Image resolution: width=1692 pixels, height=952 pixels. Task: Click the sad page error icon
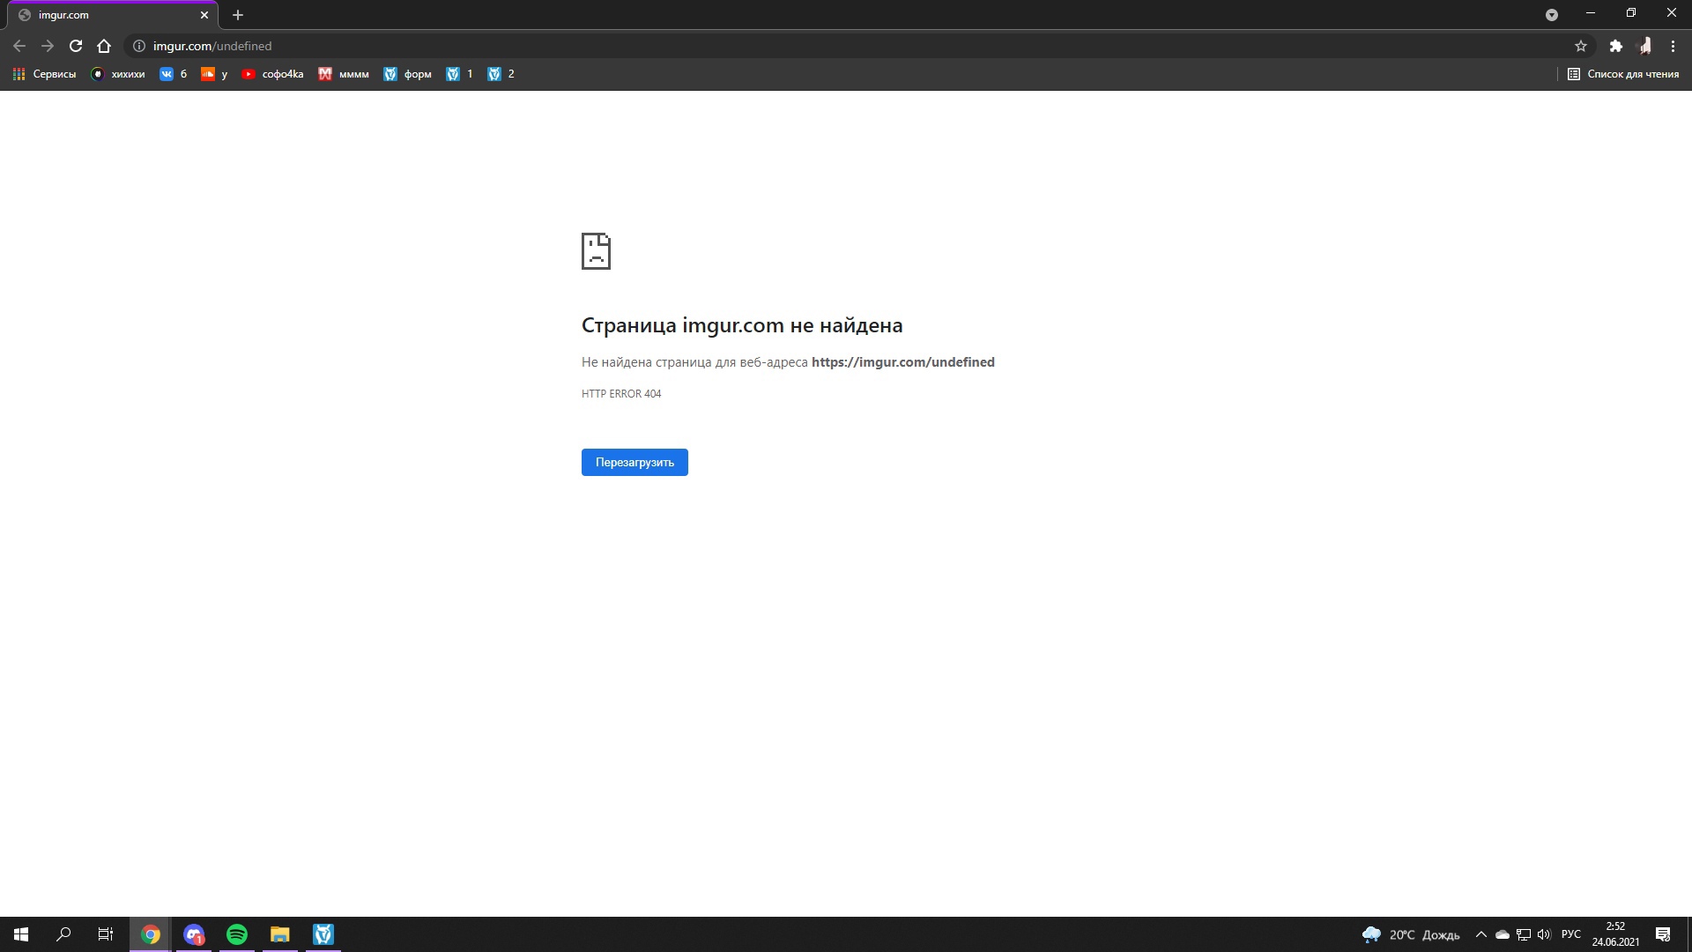point(596,251)
